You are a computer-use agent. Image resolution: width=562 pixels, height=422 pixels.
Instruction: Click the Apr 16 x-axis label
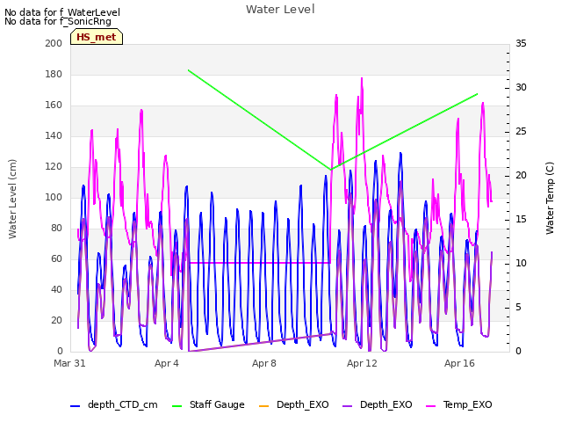459,363
